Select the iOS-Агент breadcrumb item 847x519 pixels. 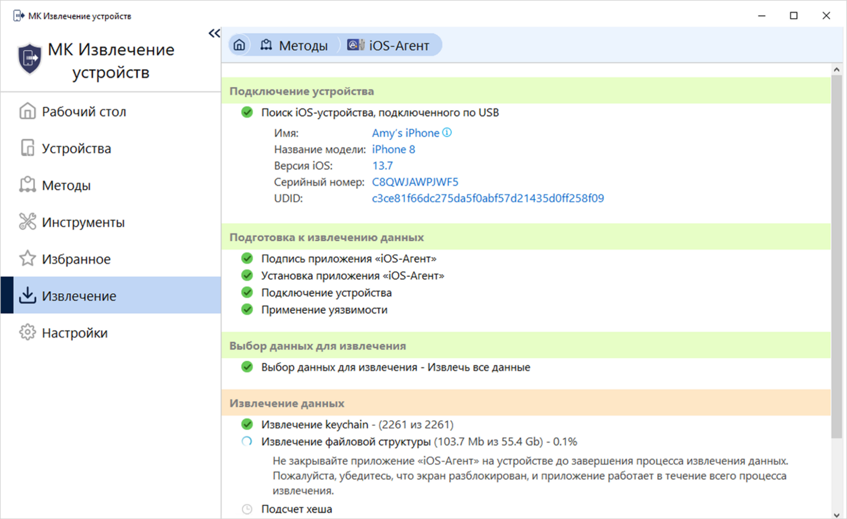point(389,45)
